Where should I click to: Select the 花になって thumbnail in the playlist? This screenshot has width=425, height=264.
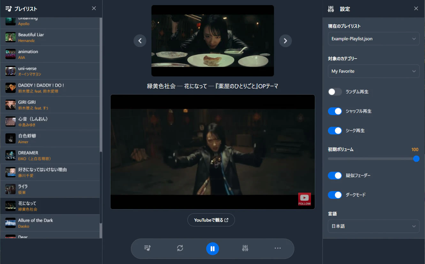click(x=11, y=206)
